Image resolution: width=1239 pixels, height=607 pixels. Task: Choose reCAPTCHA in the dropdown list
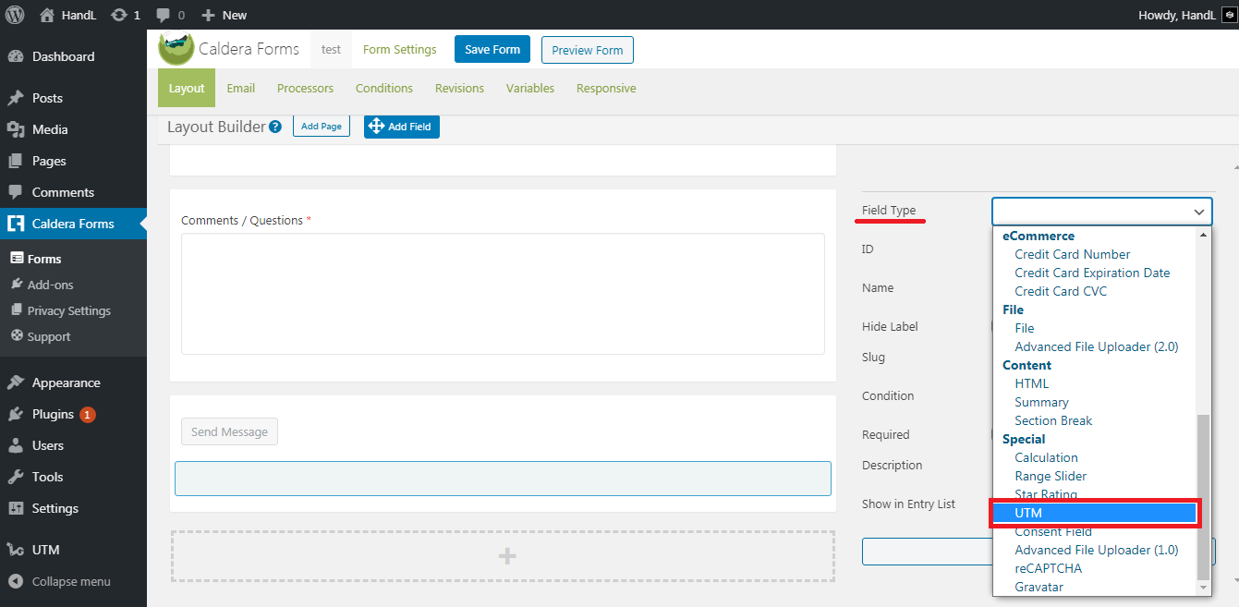1048,568
